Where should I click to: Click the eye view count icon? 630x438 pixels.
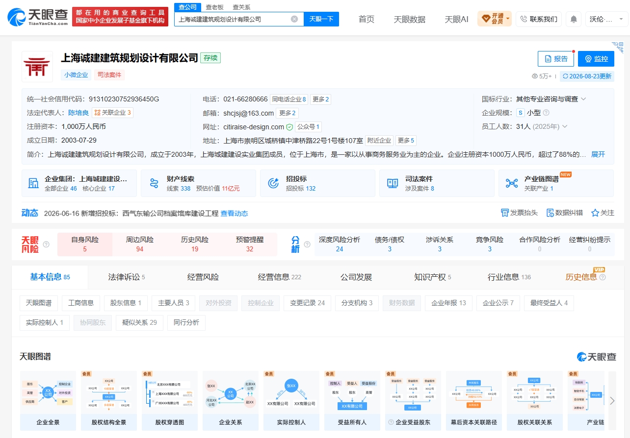[535, 76]
